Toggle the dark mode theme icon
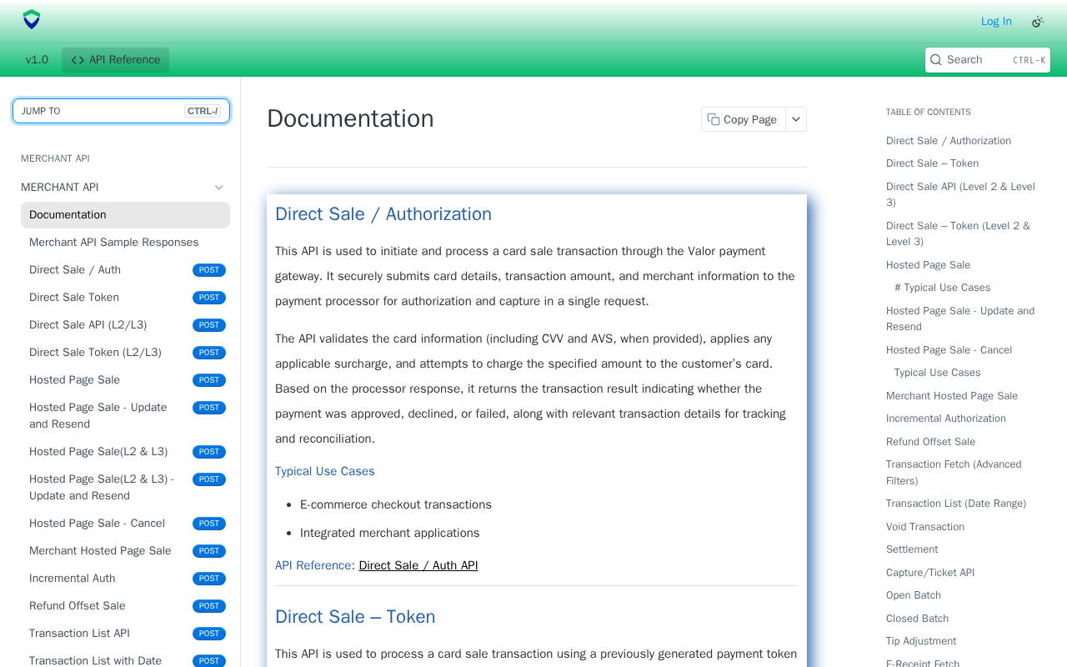Screen dimensions: 1067x667 [x=1038, y=22]
